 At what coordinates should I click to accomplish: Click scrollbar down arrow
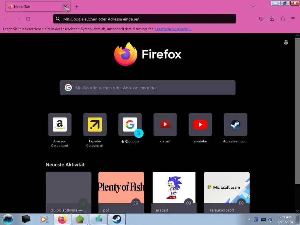click(297, 211)
